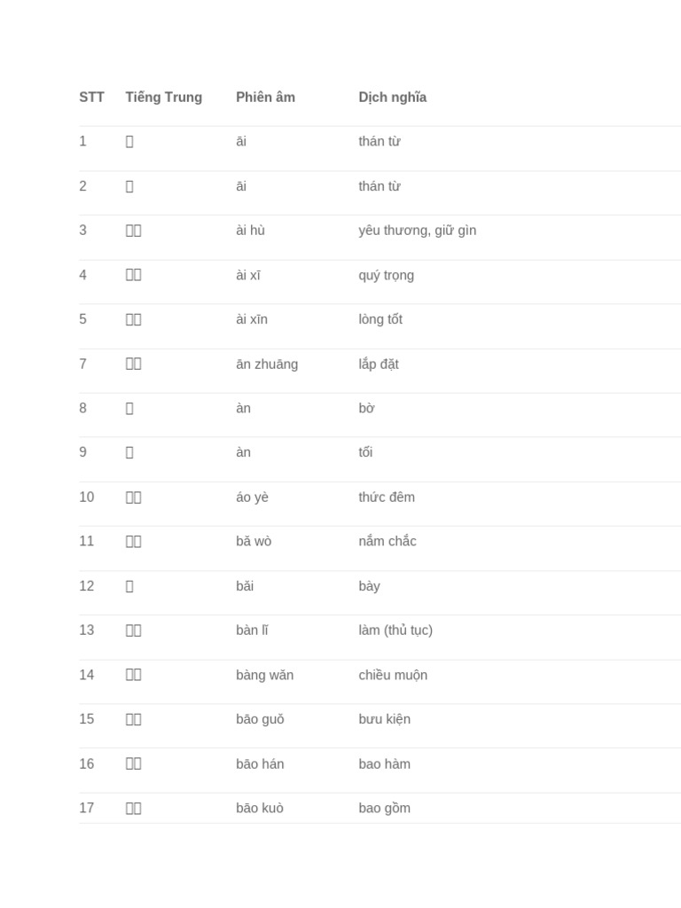681x908 pixels.
Task: Select the meaning 'thức đêm'
Action: coord(387,497)
